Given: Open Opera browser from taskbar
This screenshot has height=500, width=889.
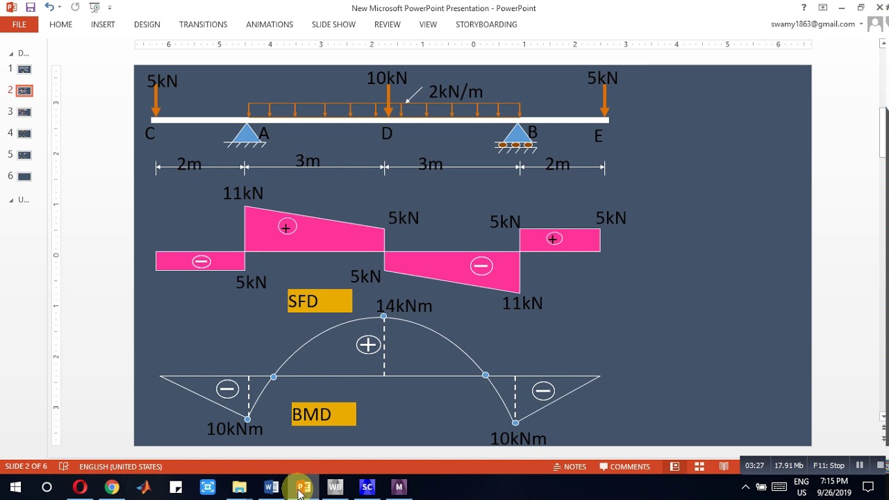Looking at the screenshot, I should [x=80, y=487].
